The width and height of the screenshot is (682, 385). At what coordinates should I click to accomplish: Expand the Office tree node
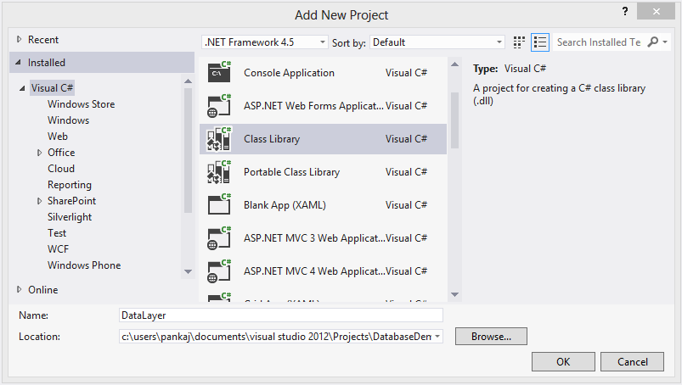(x=39, y=153)
